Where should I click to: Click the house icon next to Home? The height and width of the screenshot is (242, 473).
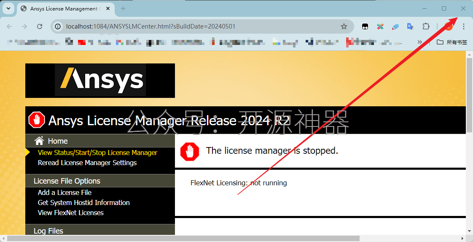click(39, 141)
